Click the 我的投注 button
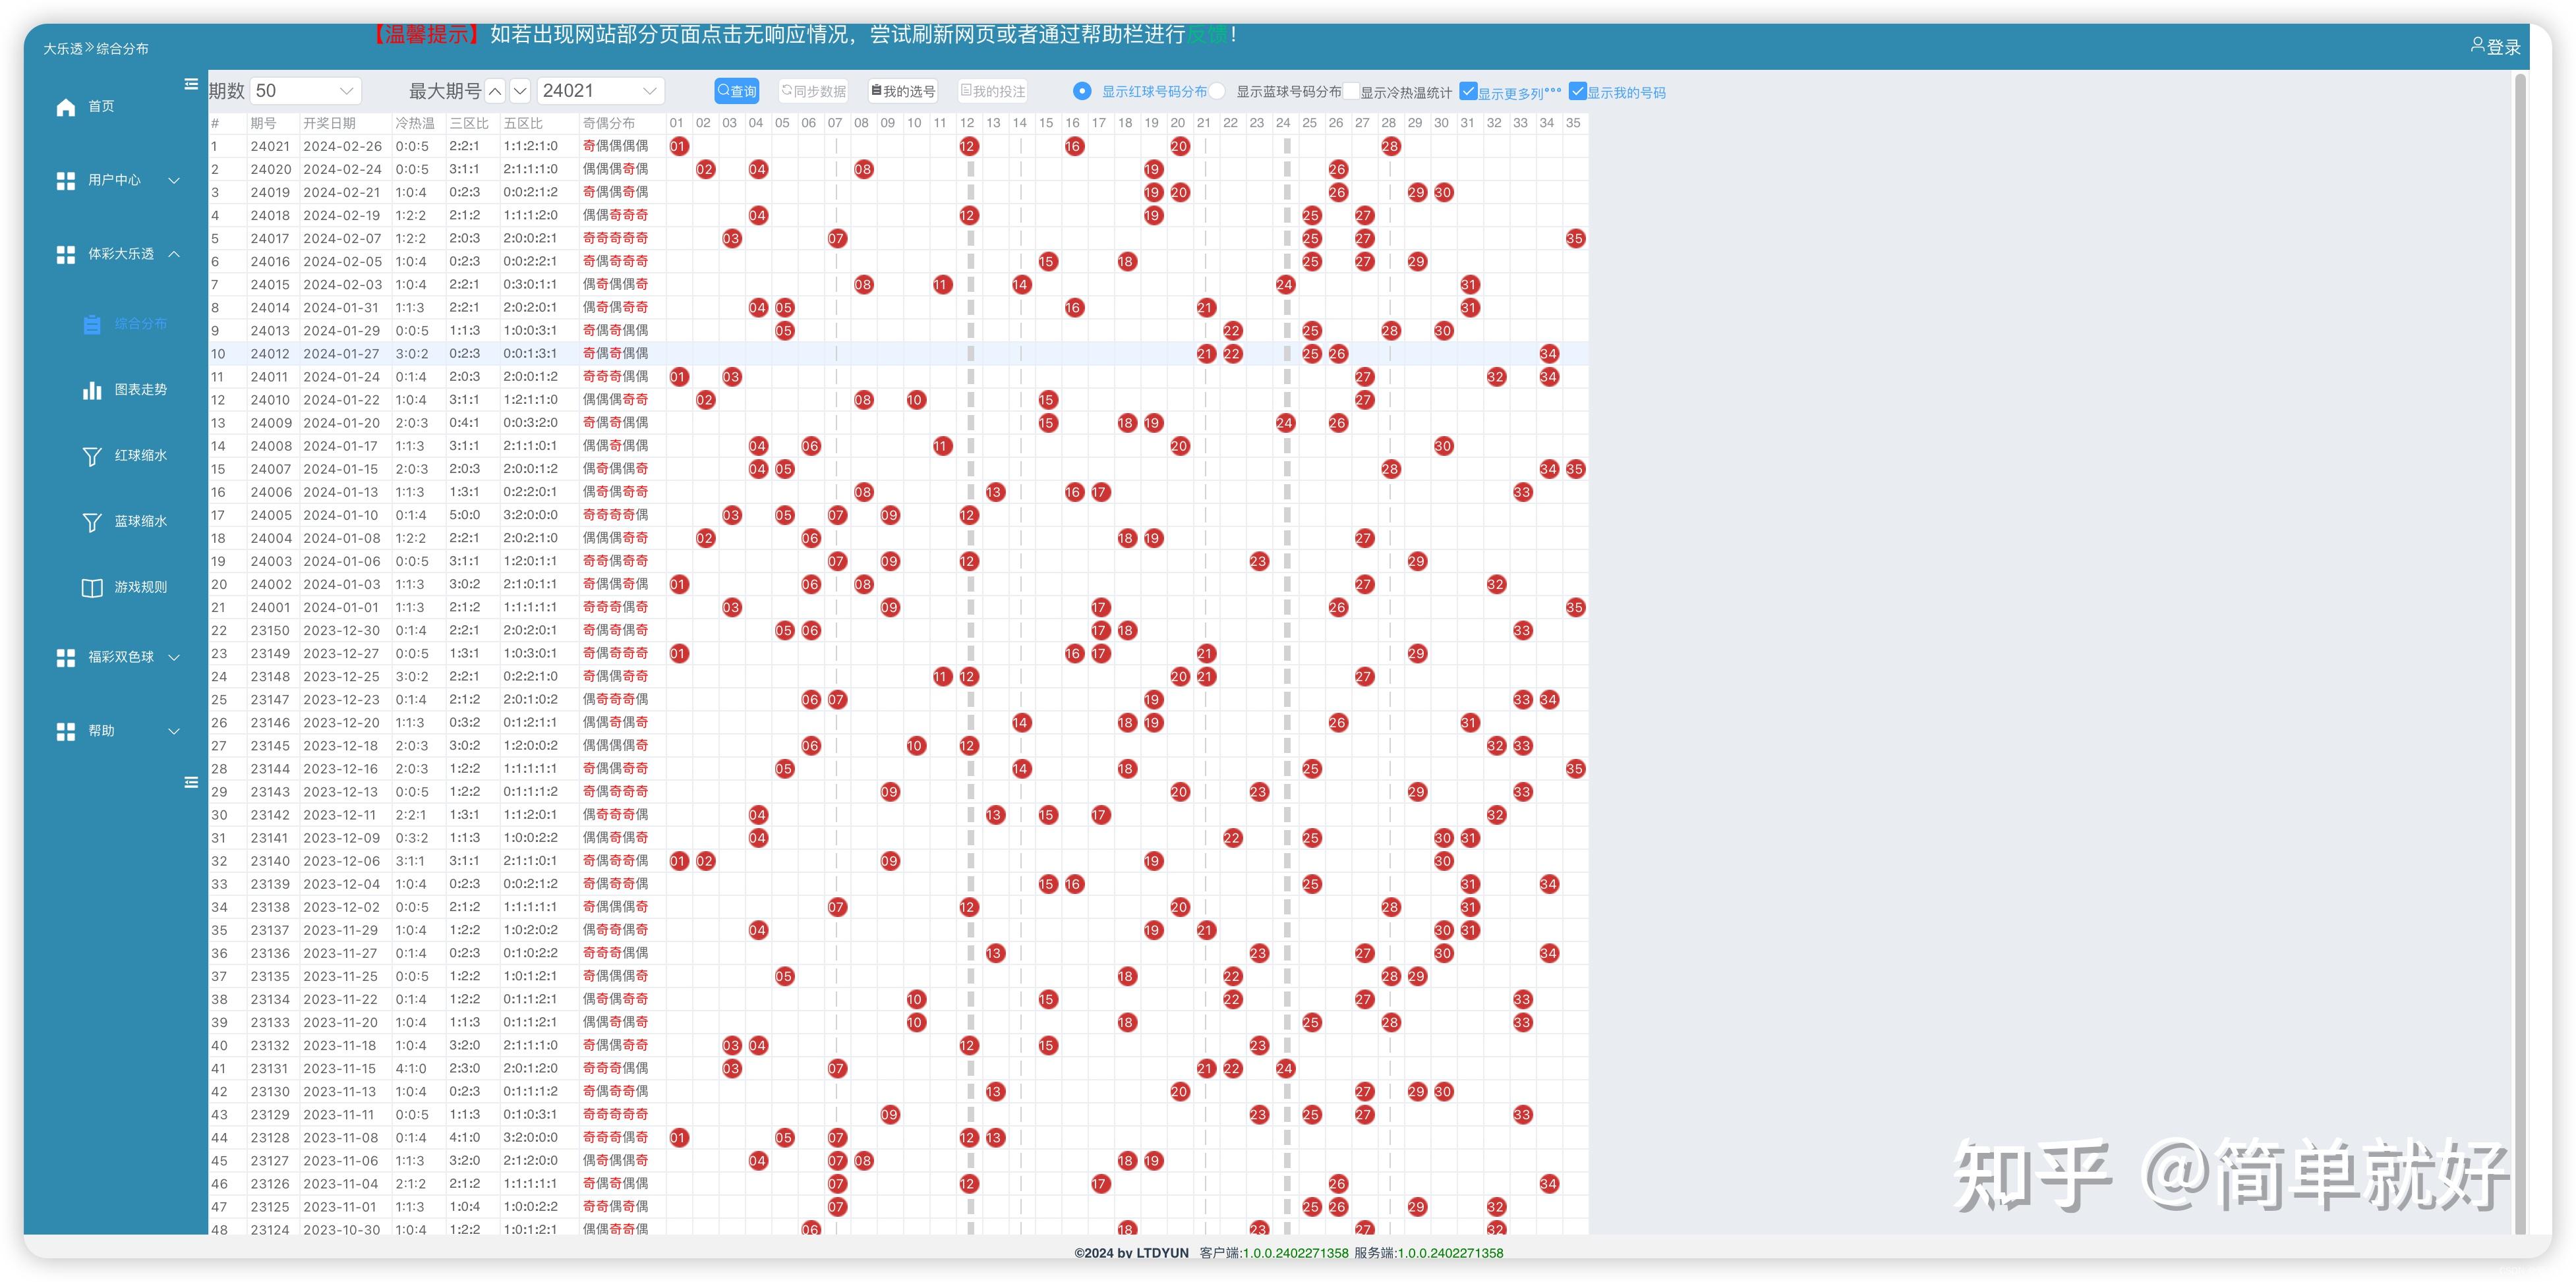Image resolution: width=2576 pixels, height=1282 pixels. pos(993,91)
